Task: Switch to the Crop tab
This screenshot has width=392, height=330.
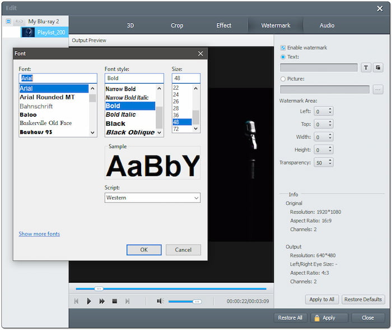Action: click(177, 25)
